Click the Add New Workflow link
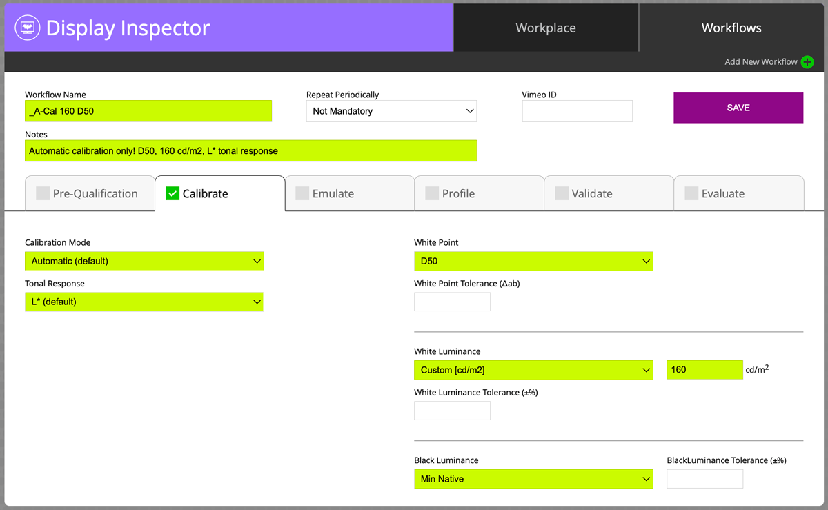The width and height of the screenshot is (828, 510). pos(761,62)
